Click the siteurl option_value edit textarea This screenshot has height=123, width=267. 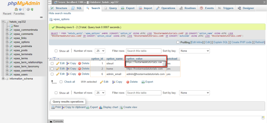146,63
